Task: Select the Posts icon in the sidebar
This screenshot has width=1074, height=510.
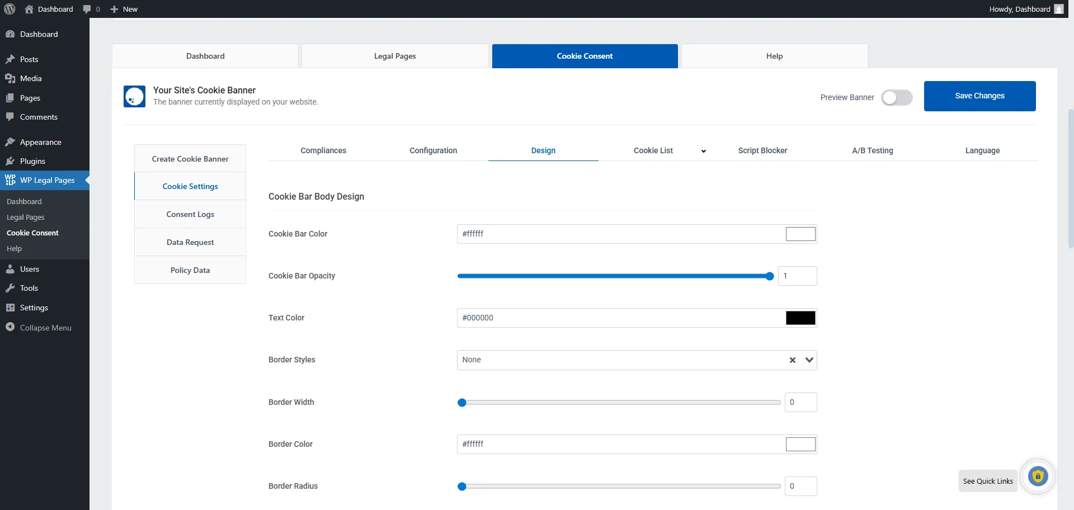Action: [x=10, y=59]
